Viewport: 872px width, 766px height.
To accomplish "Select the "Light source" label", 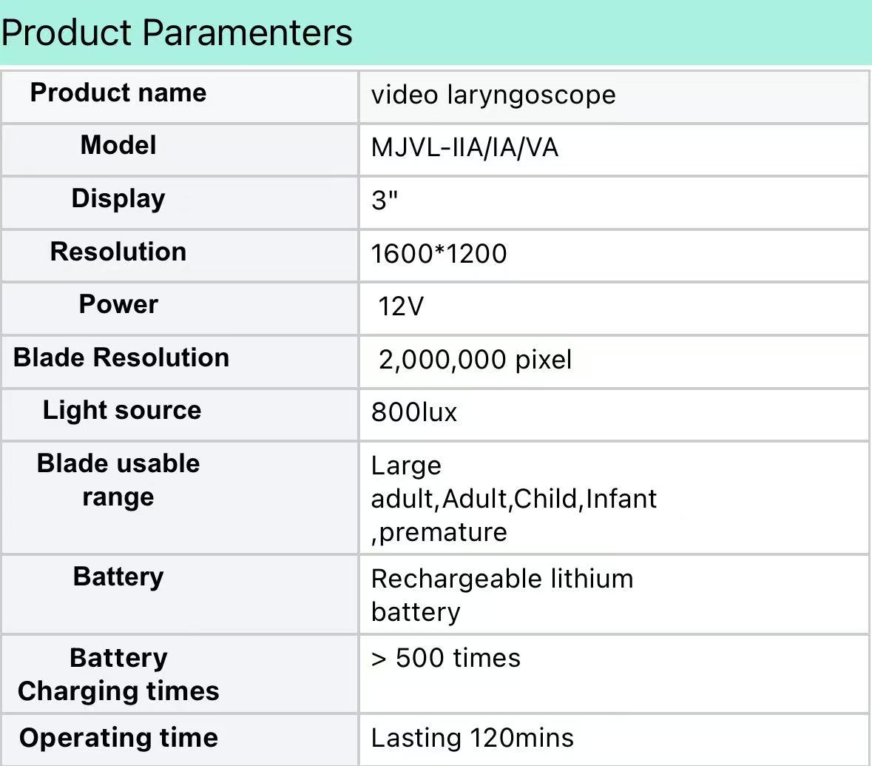I will pos(122,411).
